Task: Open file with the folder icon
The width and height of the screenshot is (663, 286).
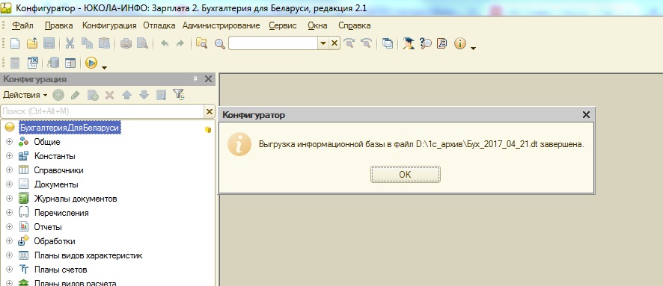Action: pyautogui.click(x=32, y=43)
